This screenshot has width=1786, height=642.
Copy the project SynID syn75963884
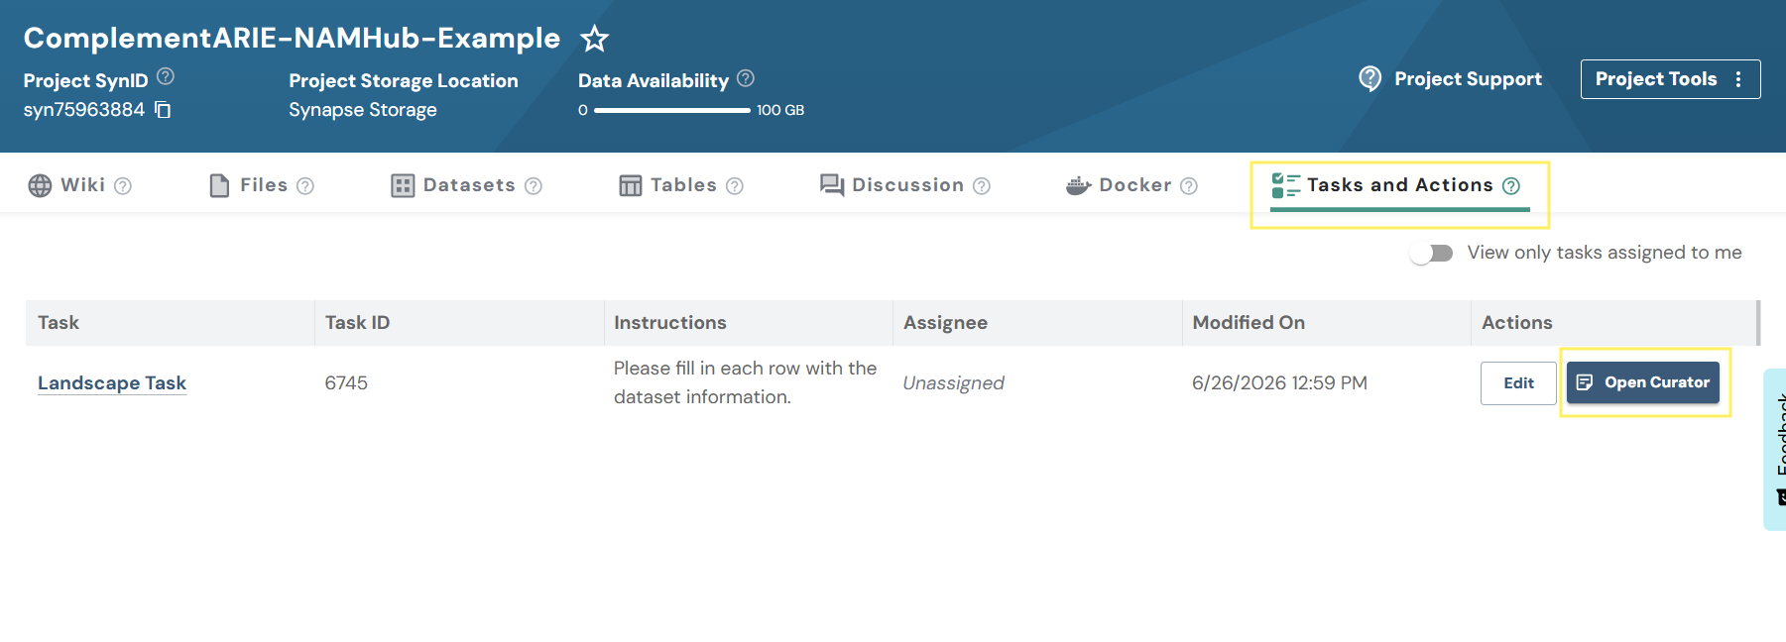(164, 110)
